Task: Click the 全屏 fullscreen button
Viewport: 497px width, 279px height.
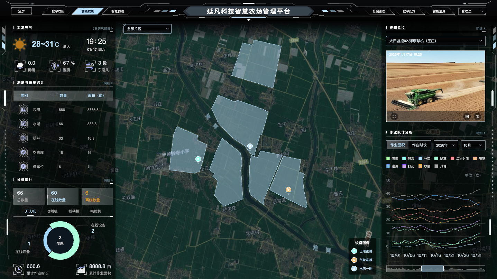Action: 21,11
